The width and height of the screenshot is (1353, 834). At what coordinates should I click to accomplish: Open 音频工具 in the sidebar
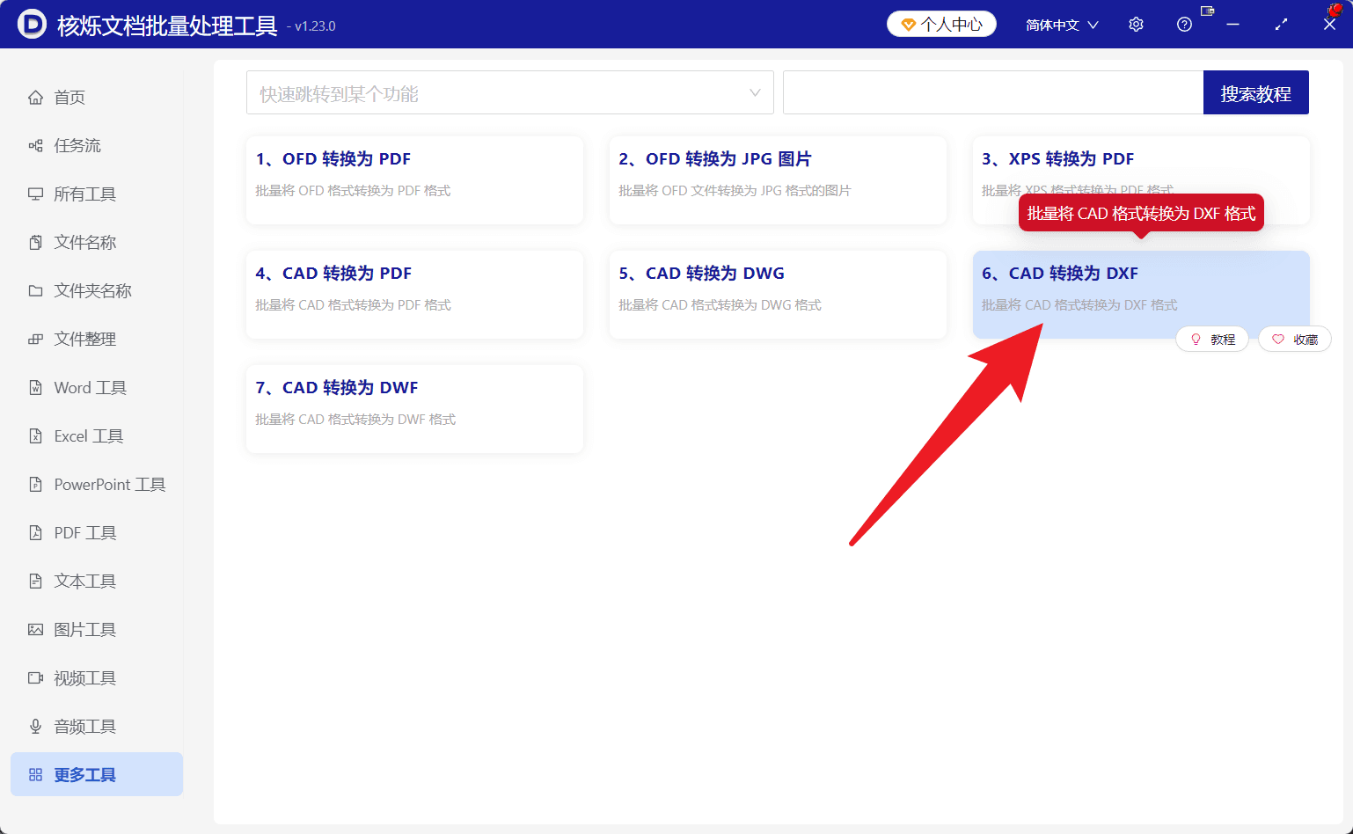(x=97, y=726)
